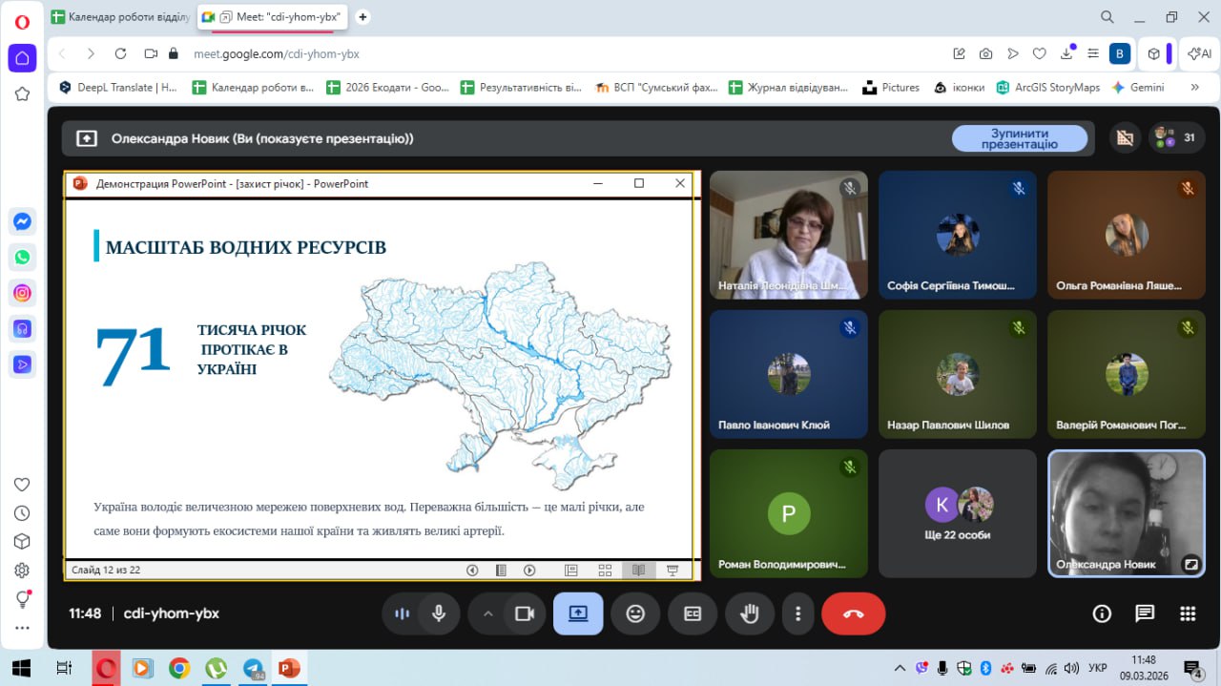The height and width of the screenshot is (686, 1221).
Task: Open the chat panel icon
Action: [x=1145, y=613]
